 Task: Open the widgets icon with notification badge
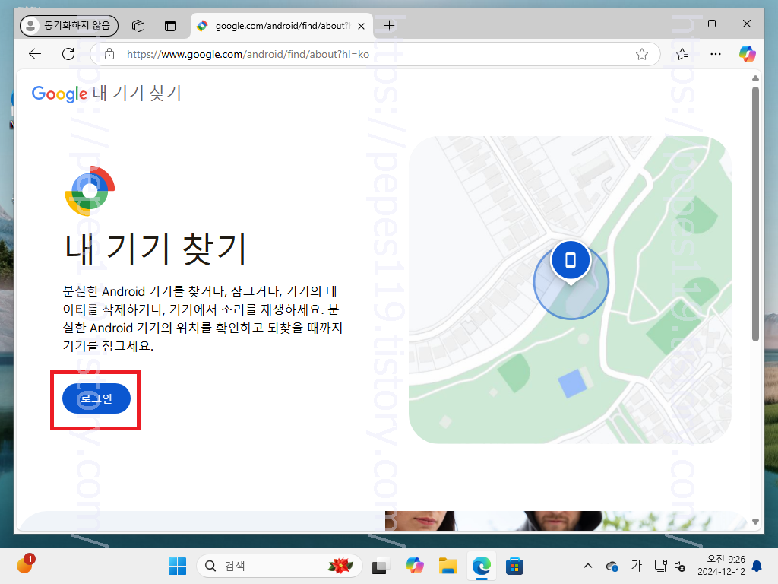click(24, 565)
